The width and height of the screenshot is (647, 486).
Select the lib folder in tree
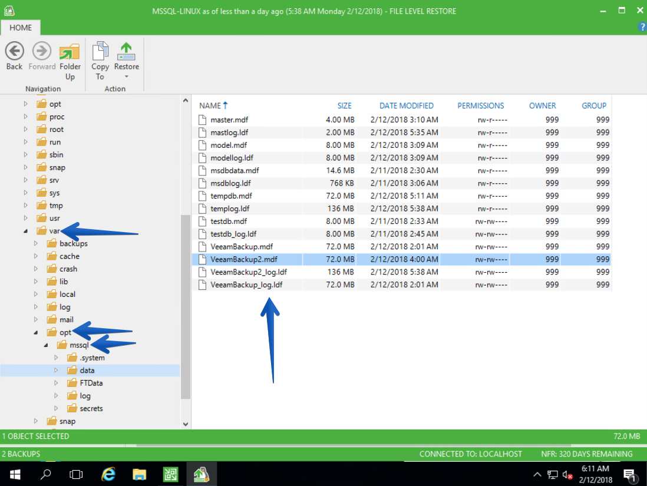[64, 282]
